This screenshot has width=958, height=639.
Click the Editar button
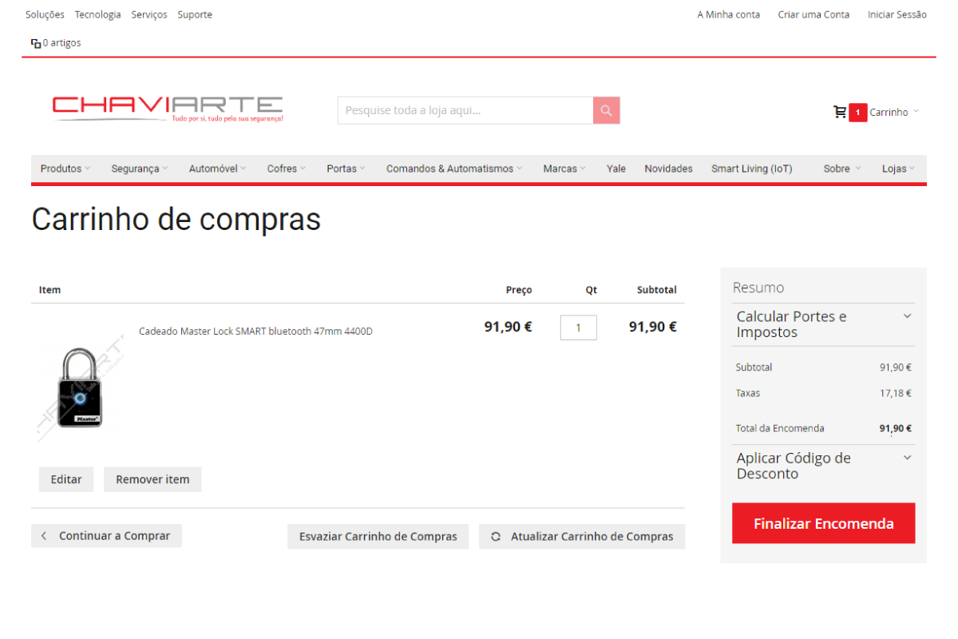tap(66, 479)
